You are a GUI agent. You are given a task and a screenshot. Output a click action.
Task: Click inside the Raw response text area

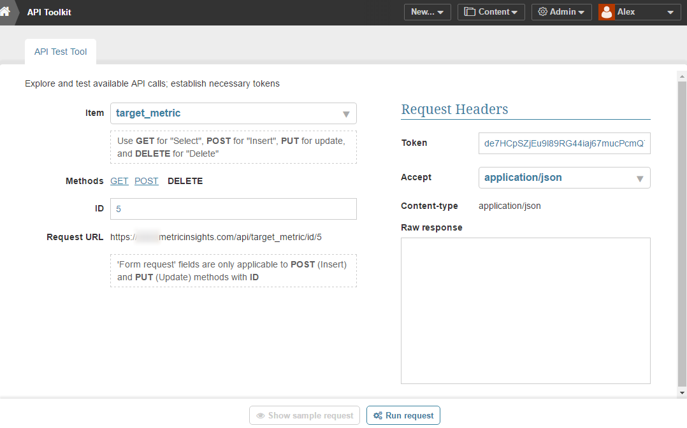(525, 311)
